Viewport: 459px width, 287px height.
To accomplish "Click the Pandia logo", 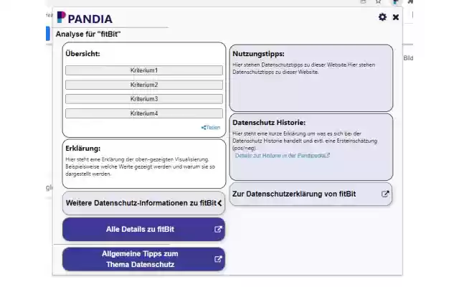I will 85,17.
